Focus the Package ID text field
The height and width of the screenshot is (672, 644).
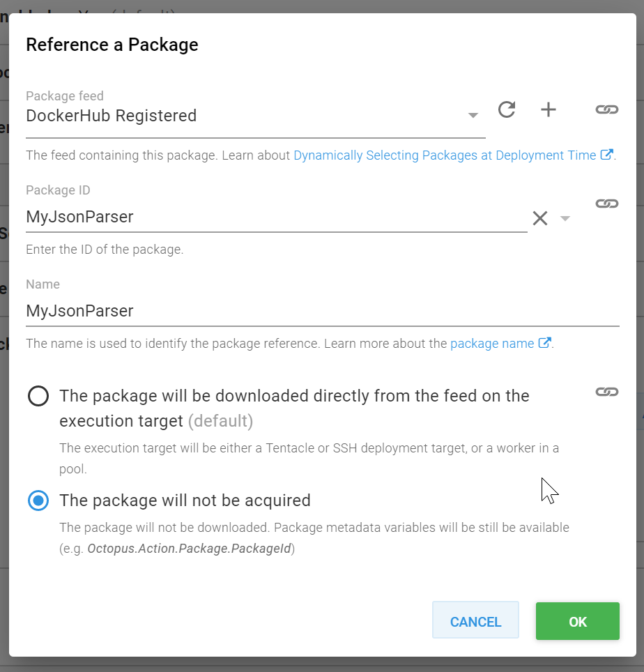tap(209, 217)
